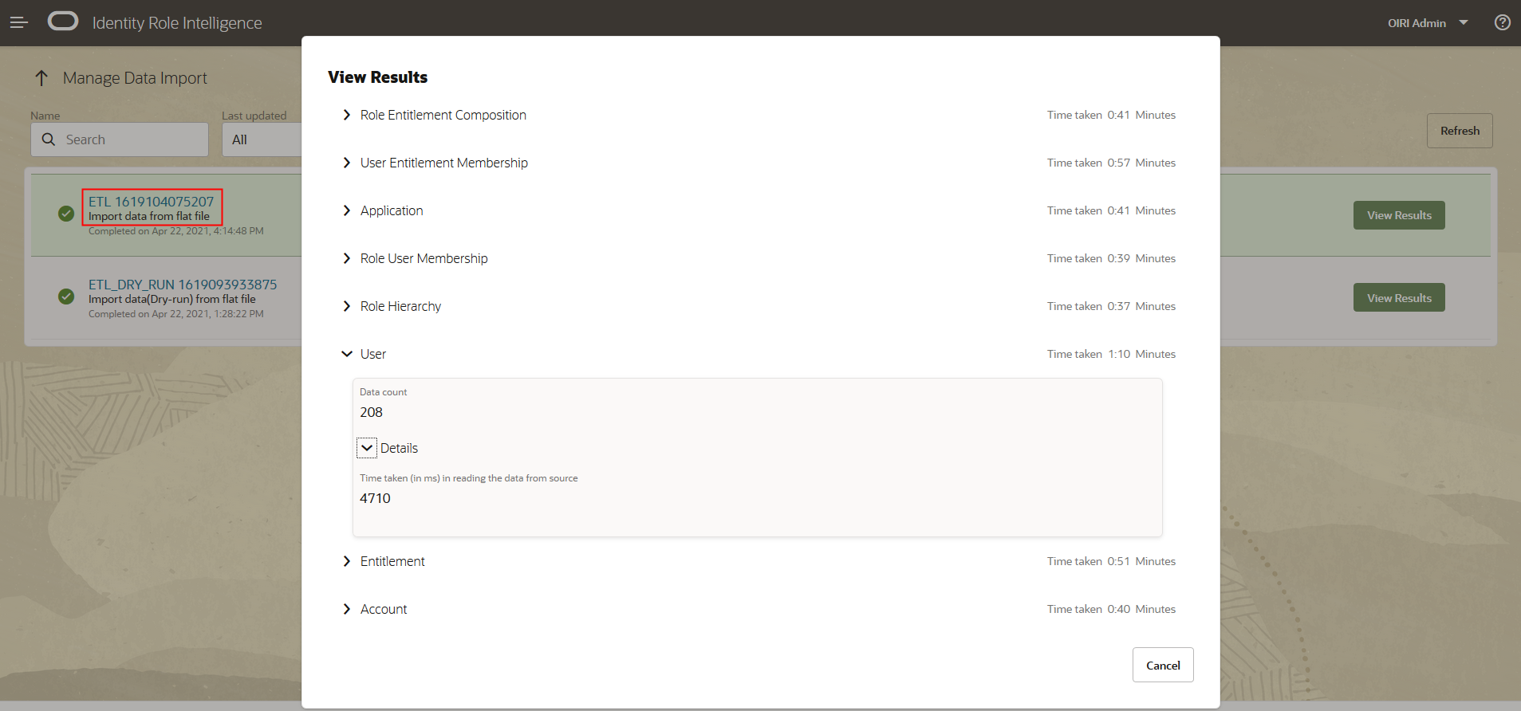The height and width of the screenshot is (711, 1521).
Task: Open the help question mark icon
Action: tap(1502, 22)
